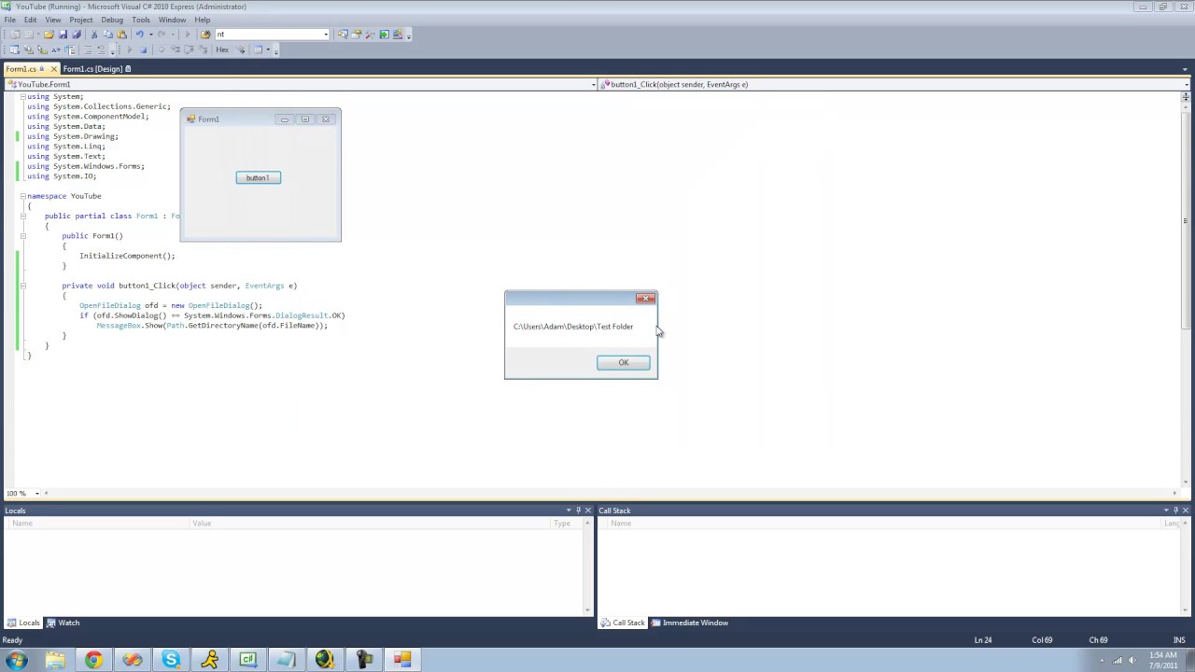Collapse the using directives block
1195x672 pixels.
pos(23,96)
